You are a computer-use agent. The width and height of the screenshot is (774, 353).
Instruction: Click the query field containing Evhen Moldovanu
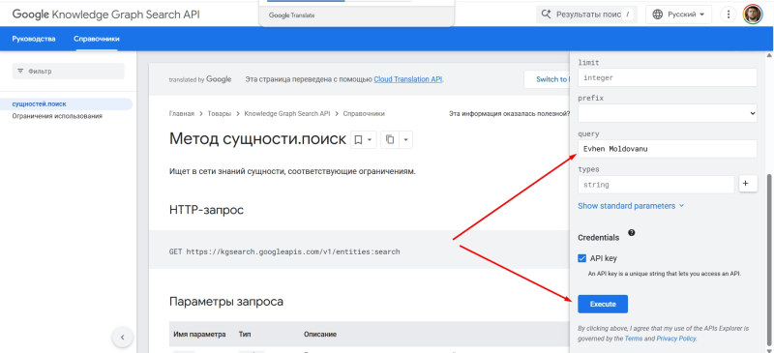point(668,149)
